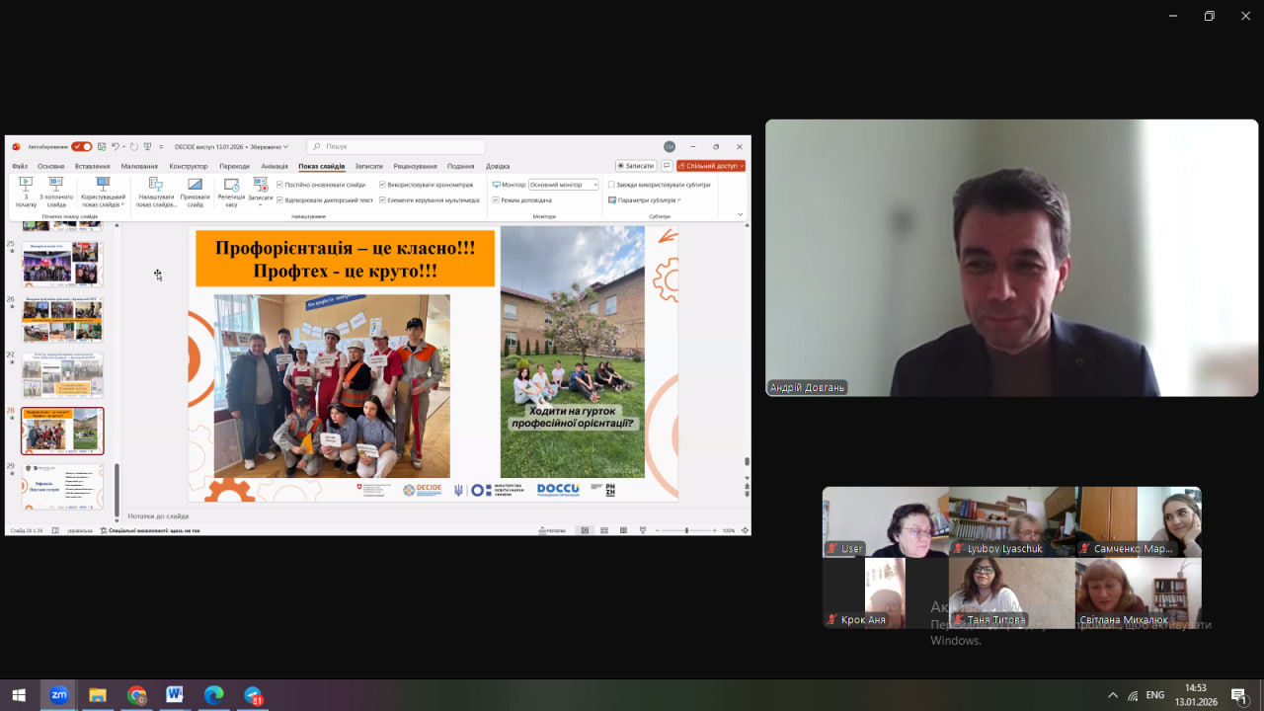1264x711 pixels.
Task: Click the Записати button near comments
Action: (x=636, y=166)
